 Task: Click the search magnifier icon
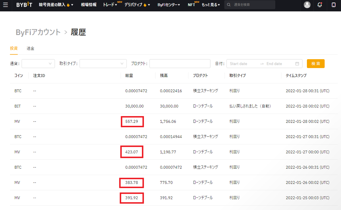coord(229,5)
